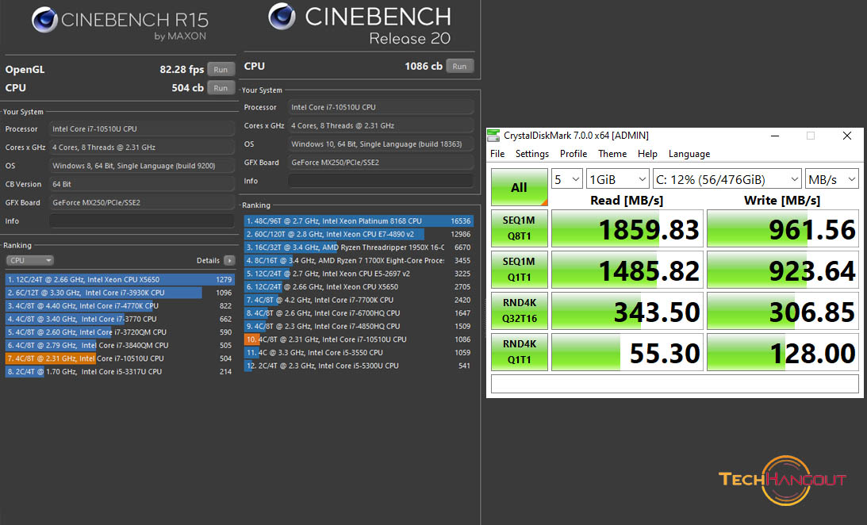Open the CPU ranking dropdown in Cinebench R15
This screenshot has height=525, width=867.
30,260
